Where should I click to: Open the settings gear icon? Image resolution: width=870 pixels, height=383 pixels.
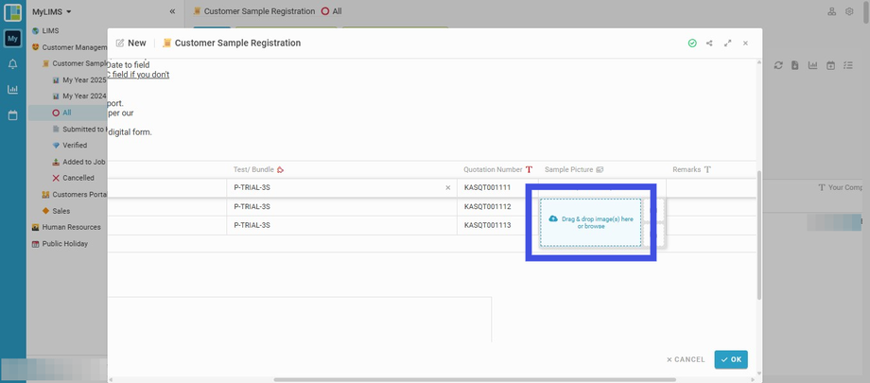[849, 11]
